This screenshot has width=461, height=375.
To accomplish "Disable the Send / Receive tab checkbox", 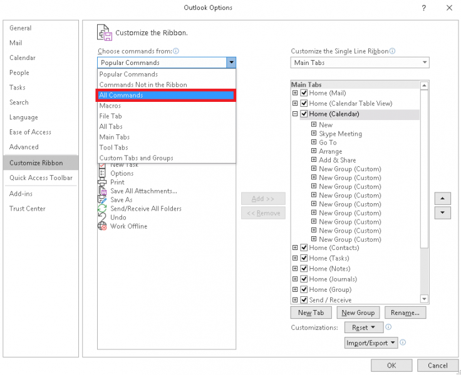I will click(x=304, y=300).
